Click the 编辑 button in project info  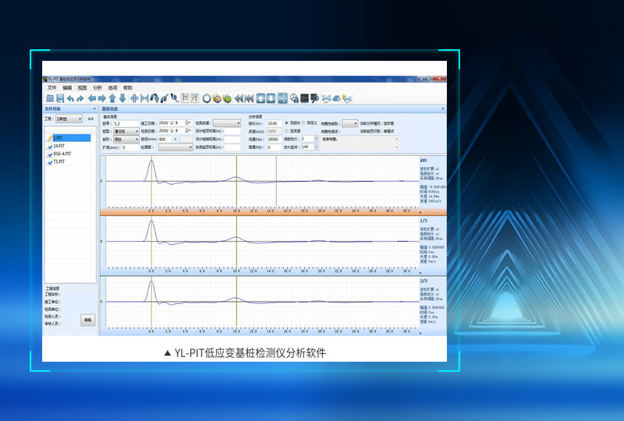(x=87, y=320)
